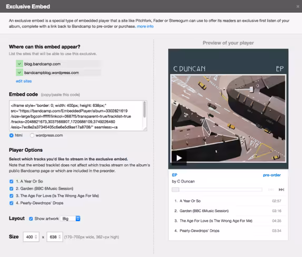Open the artwork size Big dropdown
Image resolution: width=302 pixels, height=257 pixels.
pyautogui.click(x=71, y=219)
